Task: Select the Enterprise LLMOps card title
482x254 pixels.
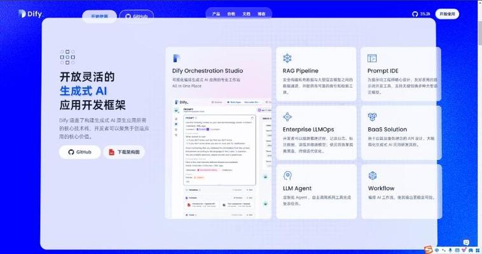Action: click(308, 129)
